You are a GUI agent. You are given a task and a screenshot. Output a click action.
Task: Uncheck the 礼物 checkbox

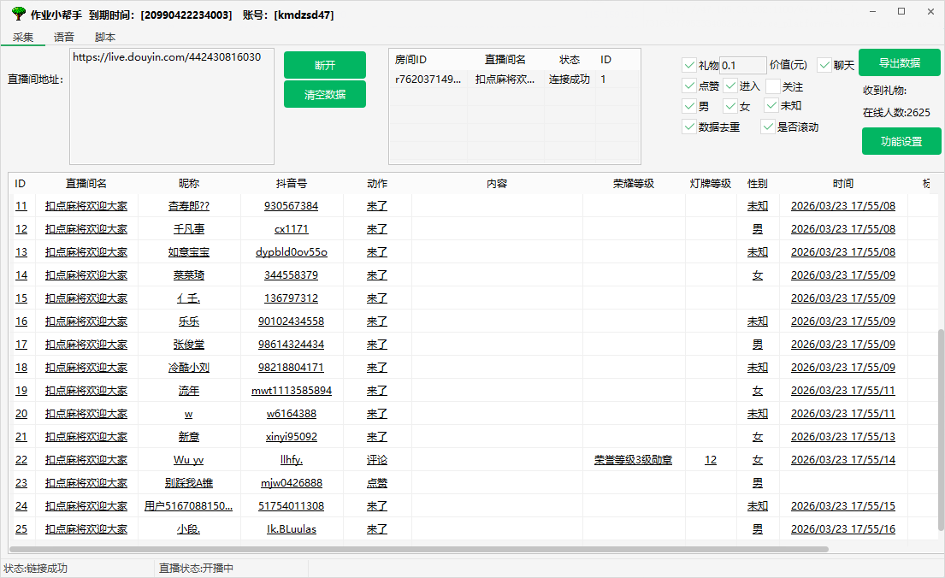(x=689, y=65)
